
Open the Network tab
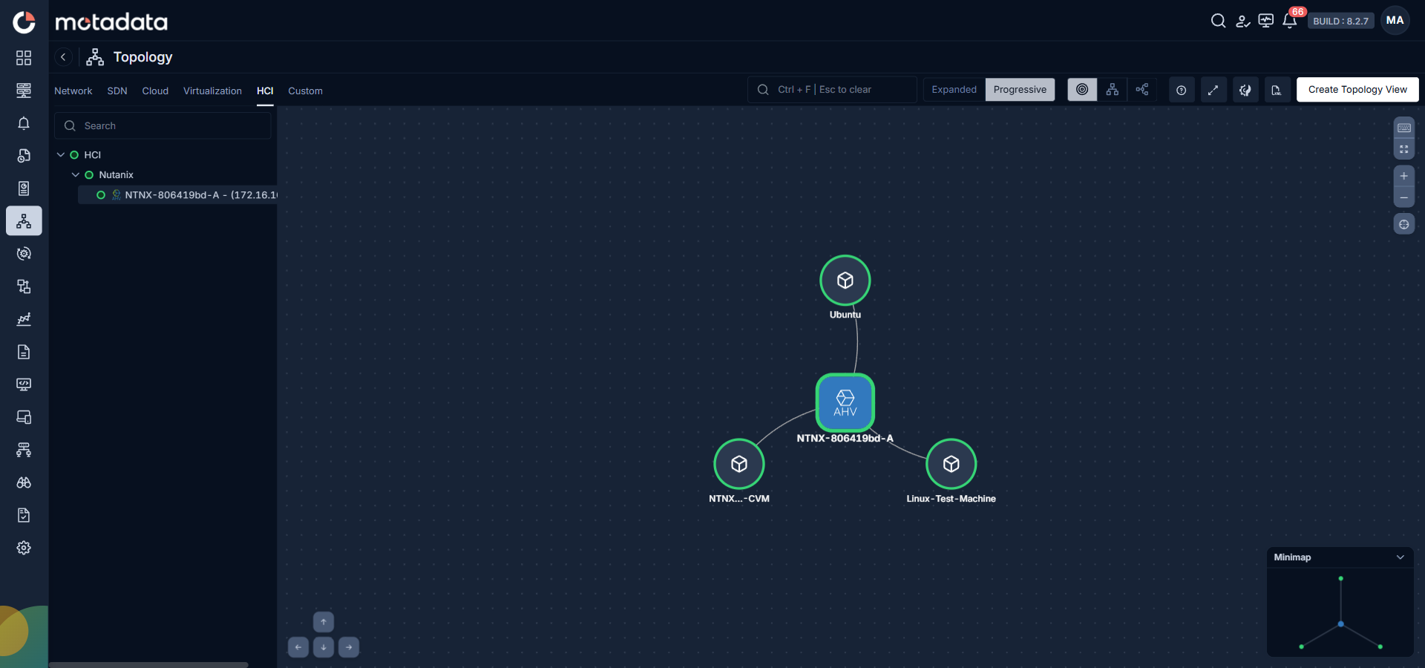coord(73,91)
